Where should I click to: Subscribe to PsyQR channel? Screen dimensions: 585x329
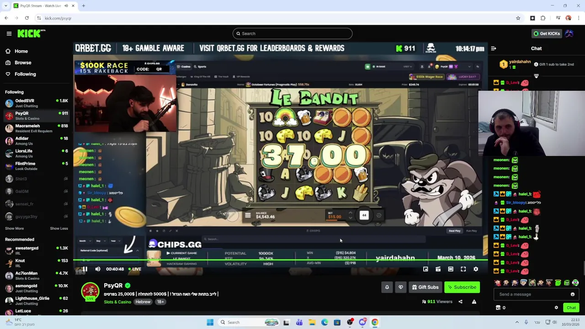pos(462,287)
